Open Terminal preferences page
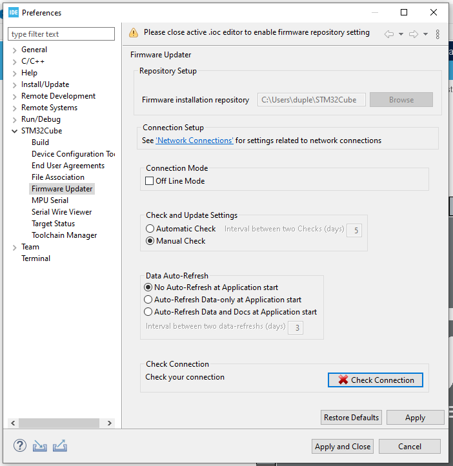Screen dimensions: 453x466 click(x=35, y=258)
